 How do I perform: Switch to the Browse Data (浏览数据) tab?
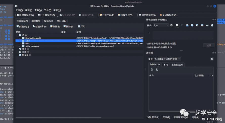[x=36, y=21]
